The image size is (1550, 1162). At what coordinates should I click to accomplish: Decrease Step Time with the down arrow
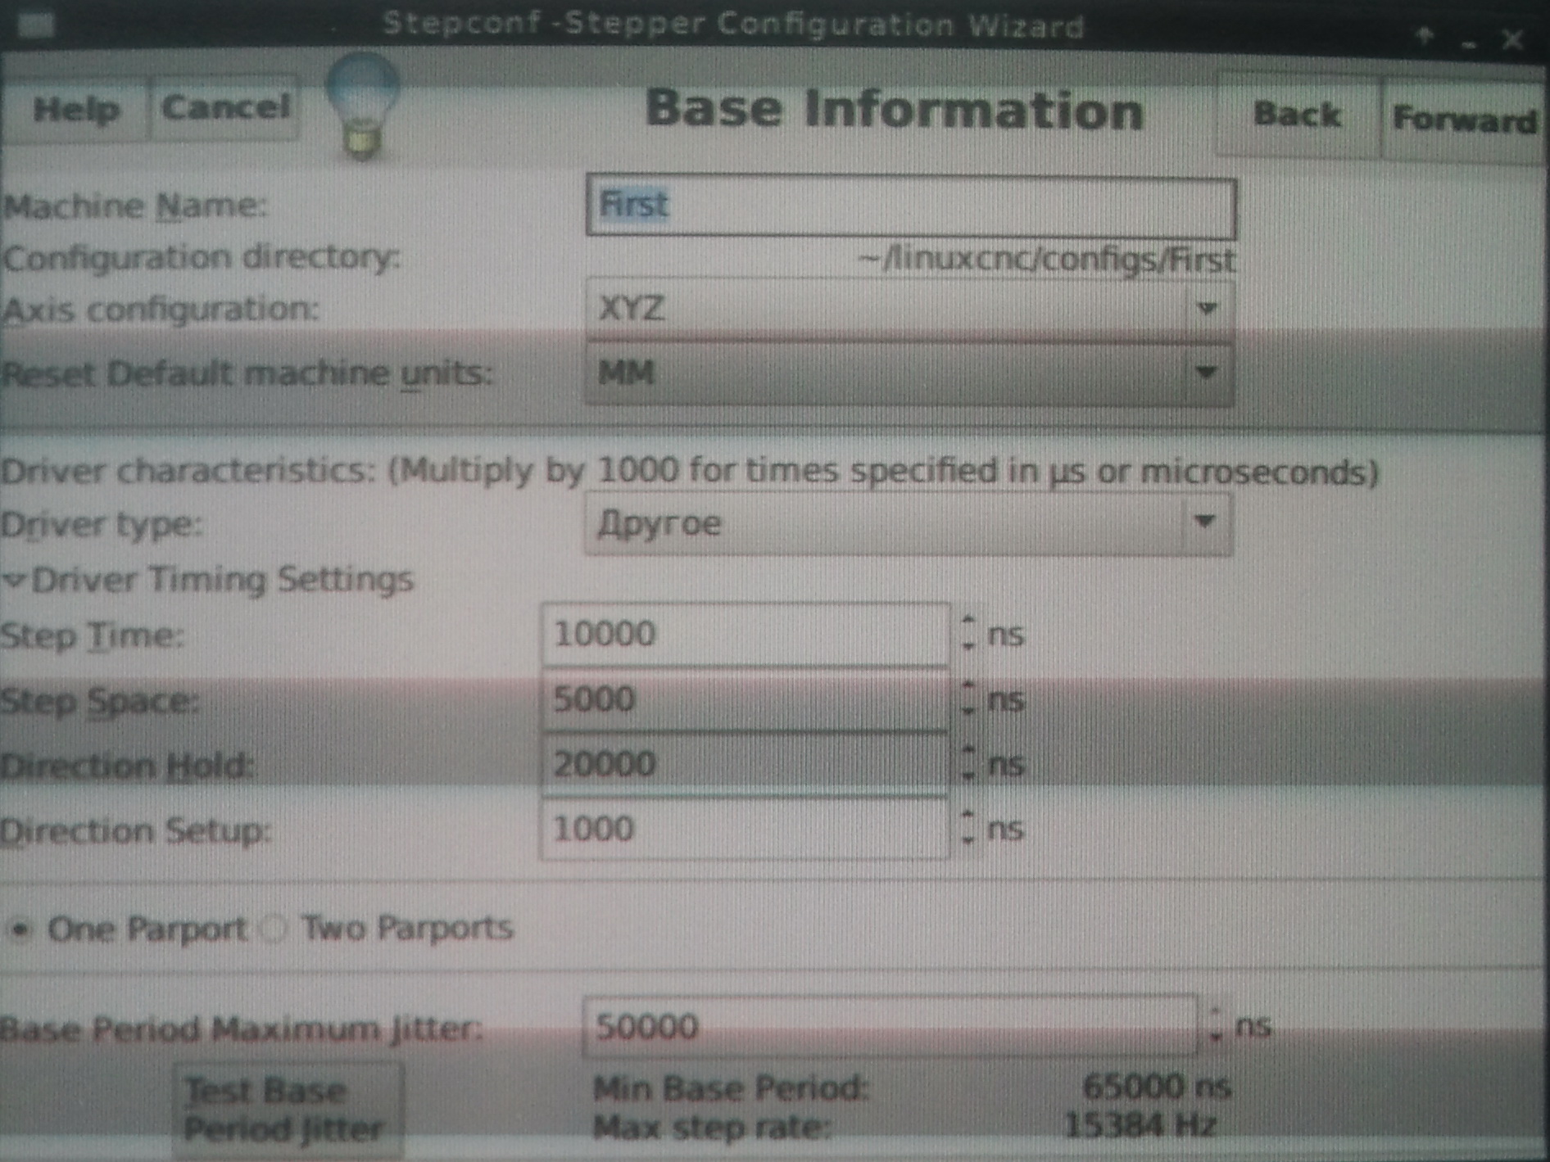click(x=968, y=647)
